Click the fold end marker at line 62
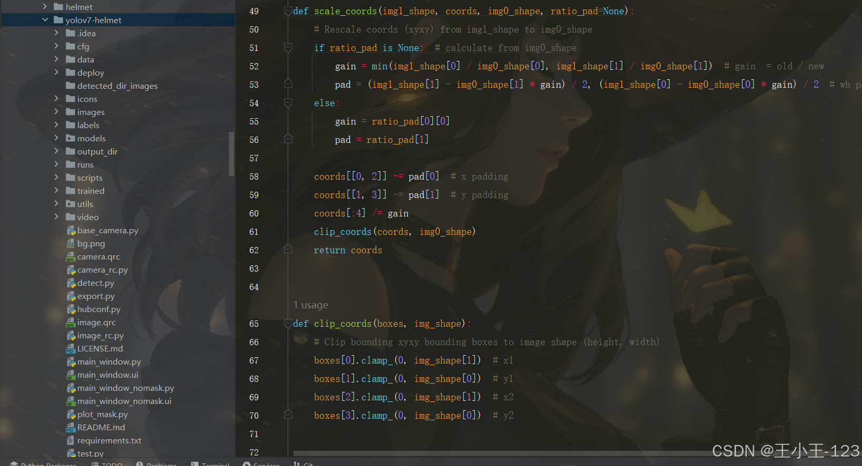 click(288, 250)
